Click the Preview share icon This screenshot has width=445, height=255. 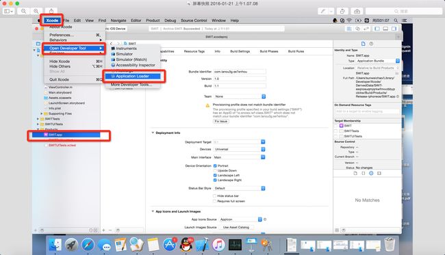click(51, 11)
